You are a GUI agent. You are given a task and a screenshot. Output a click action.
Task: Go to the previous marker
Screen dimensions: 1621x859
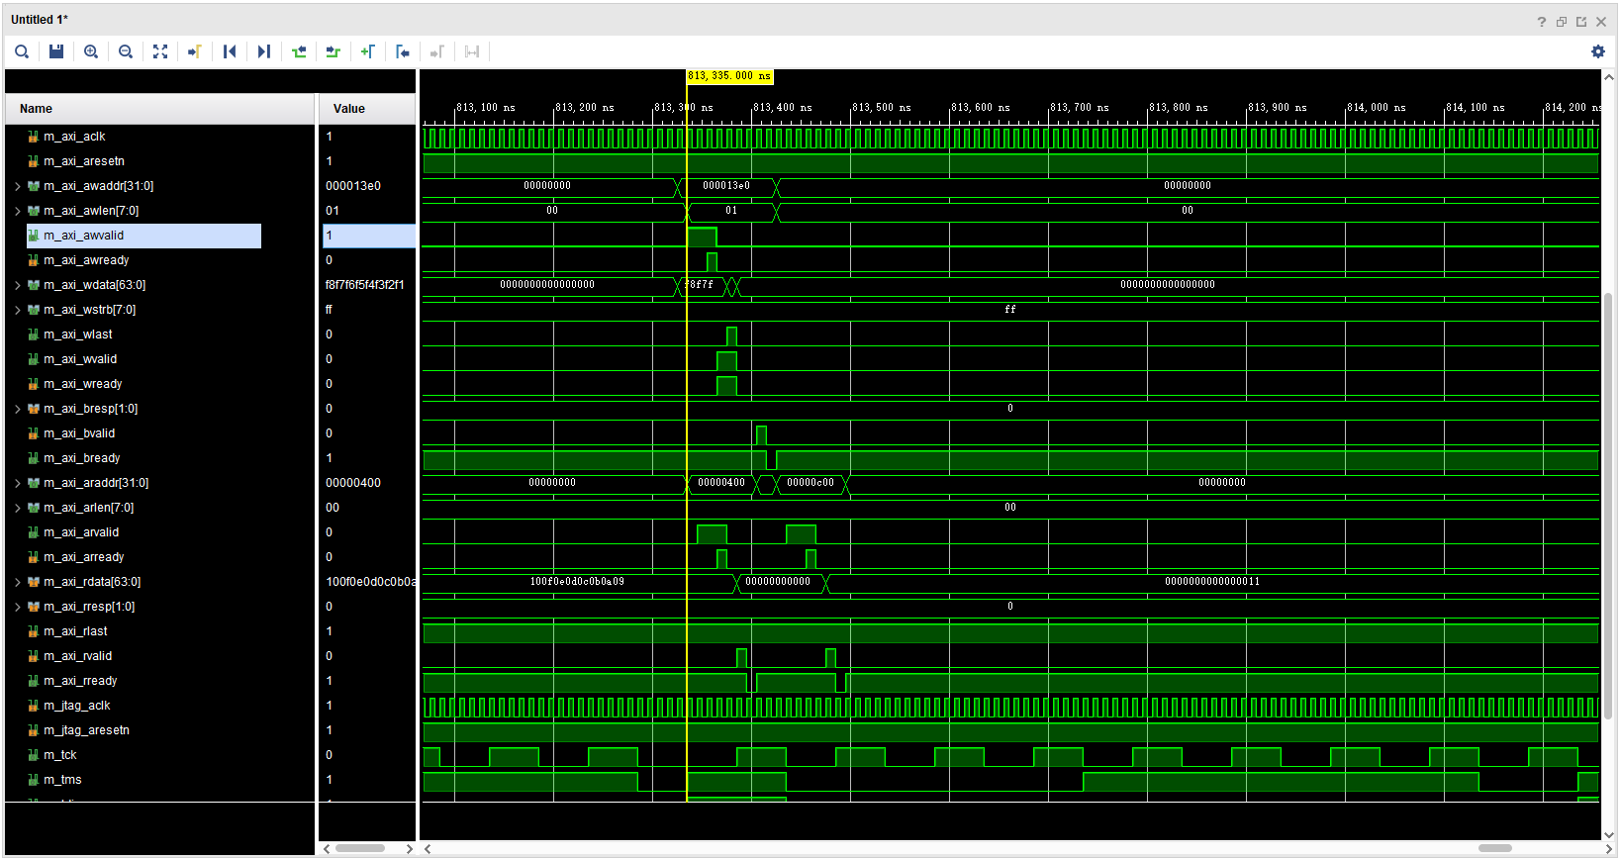pos(403,51)
